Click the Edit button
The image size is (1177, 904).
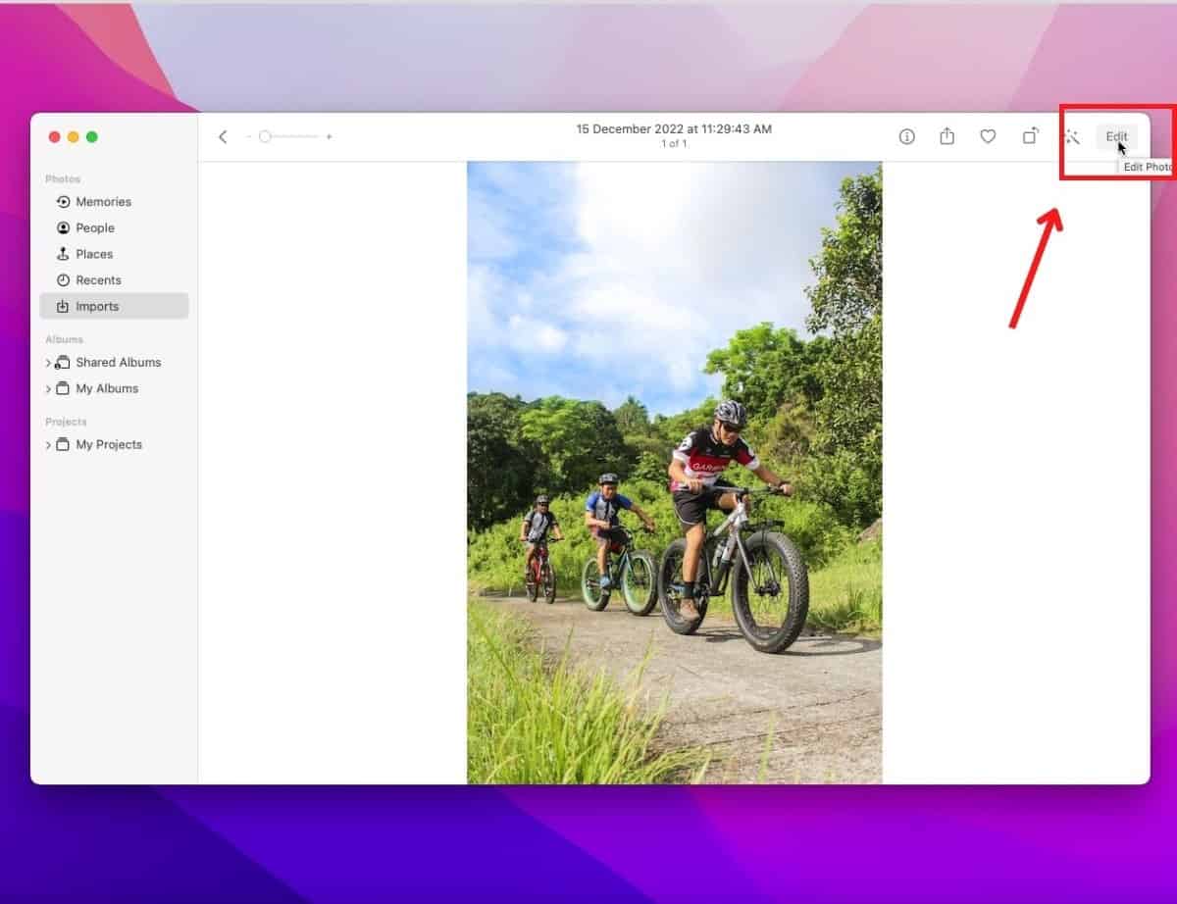1115,136
